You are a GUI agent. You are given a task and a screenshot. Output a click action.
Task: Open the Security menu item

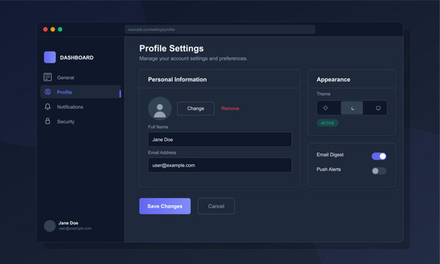click(x=81, y=121)
